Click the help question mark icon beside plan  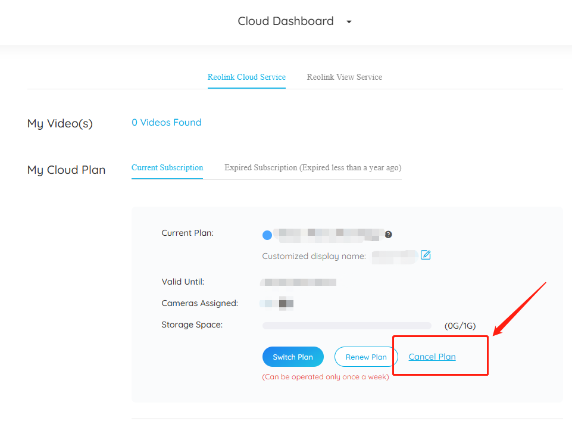[389, 235]
